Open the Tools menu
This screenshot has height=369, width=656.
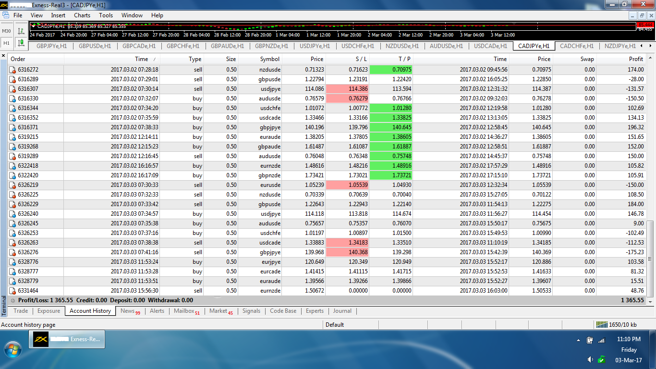click(x=106, y=15)
